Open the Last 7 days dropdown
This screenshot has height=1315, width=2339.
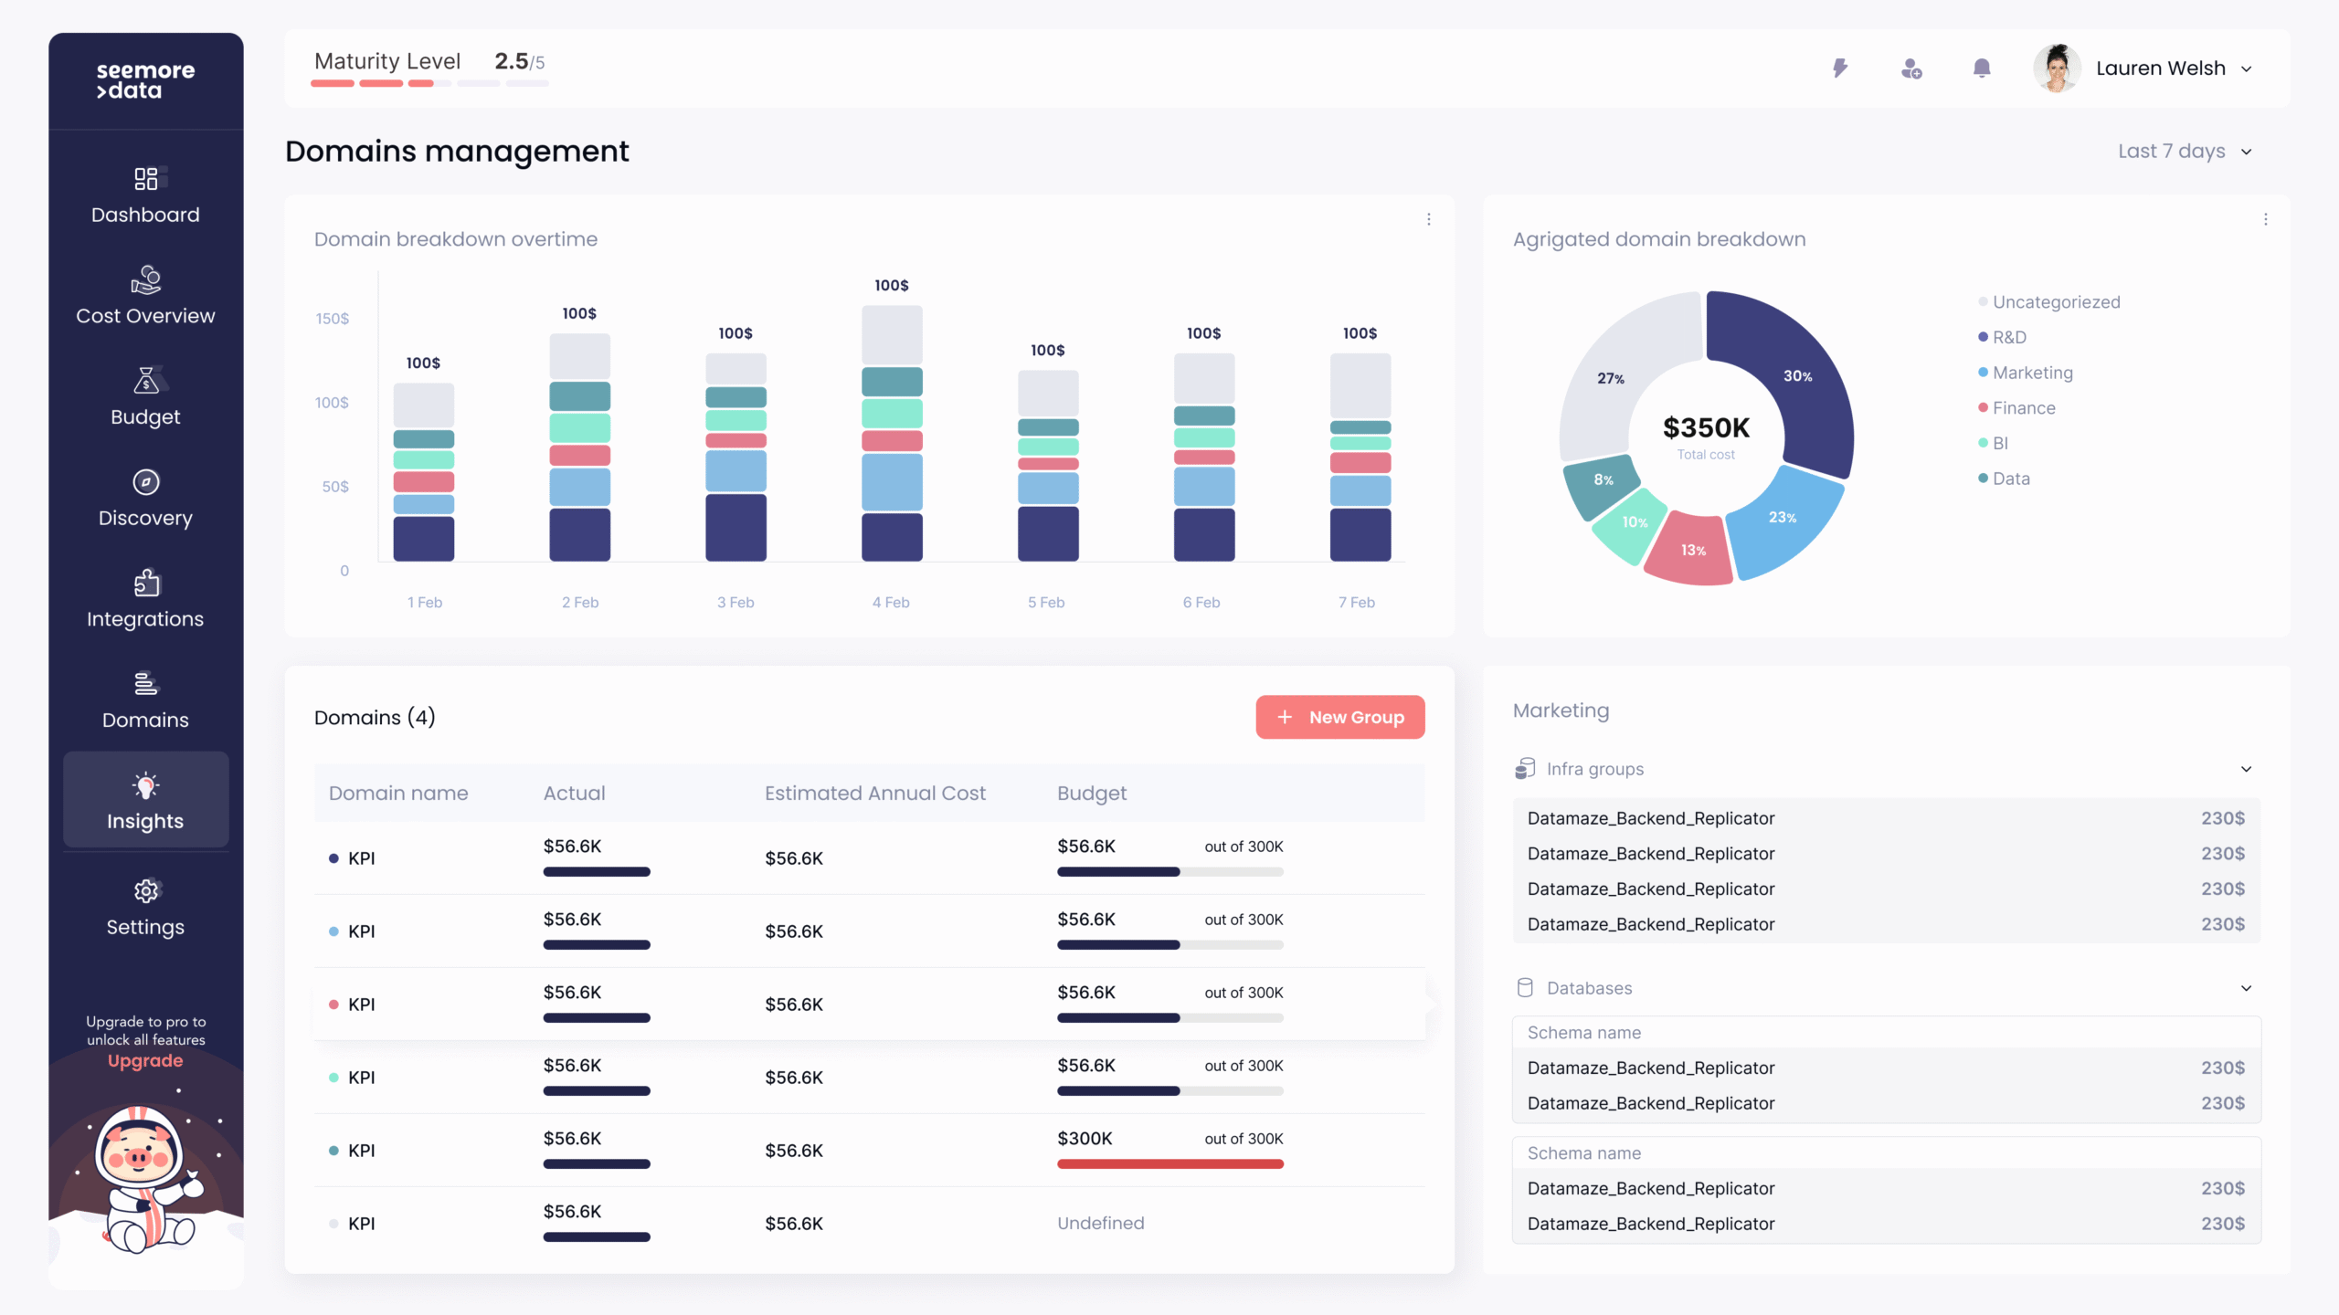click(2184, 152)
